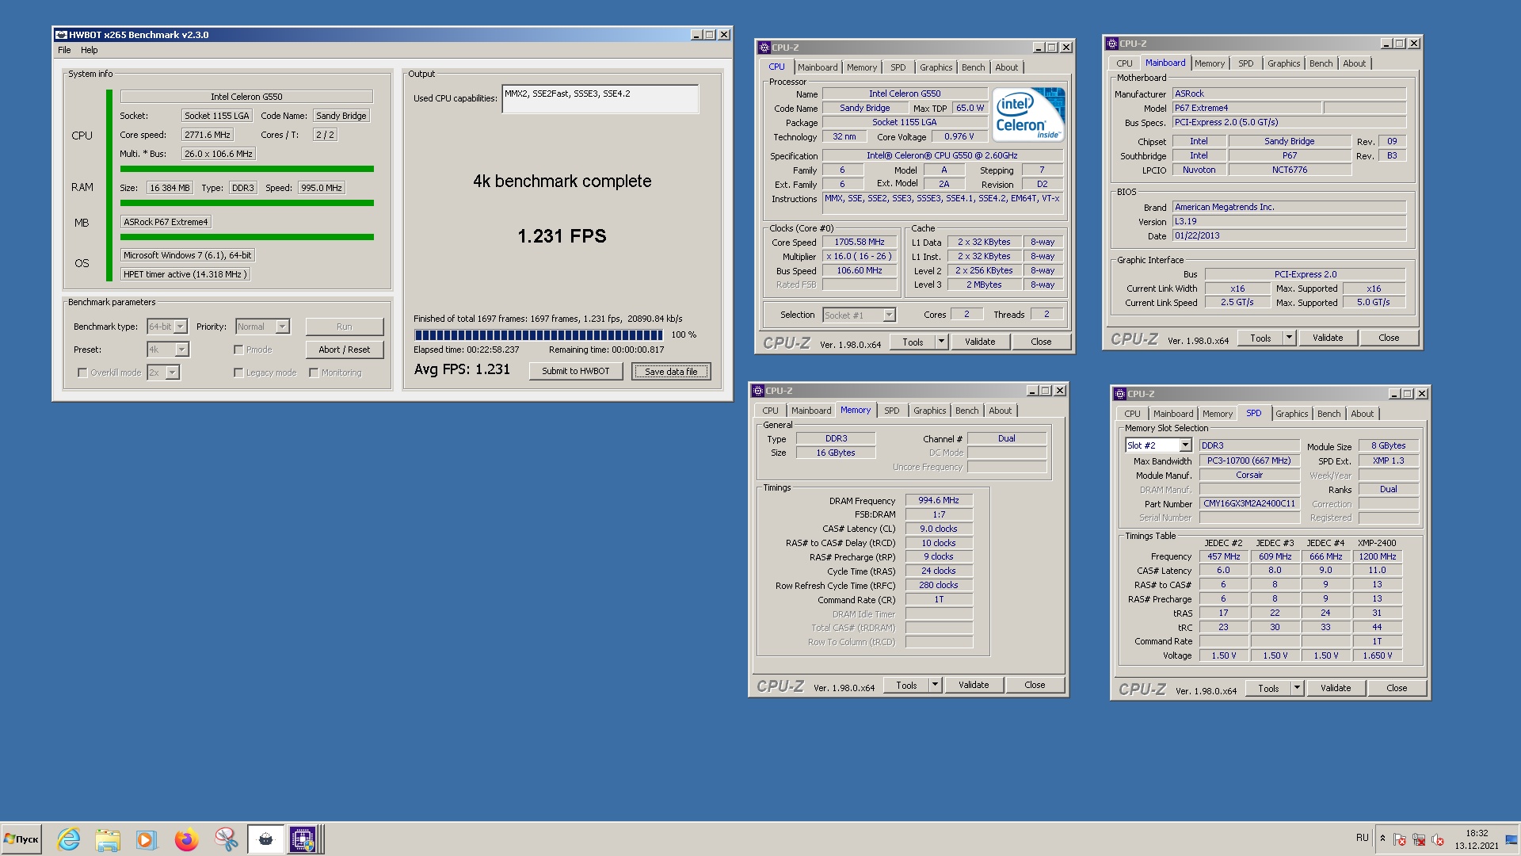Open the Overkill mode 2x dropdown

173,373
